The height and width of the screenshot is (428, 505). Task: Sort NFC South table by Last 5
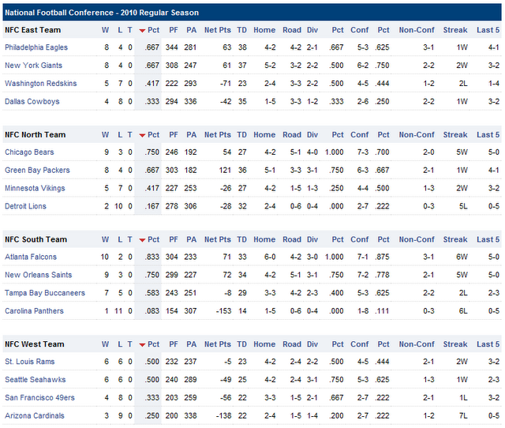488,240
